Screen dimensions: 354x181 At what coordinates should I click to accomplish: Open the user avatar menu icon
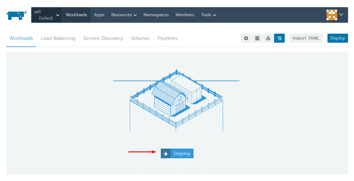coord(332,15)
